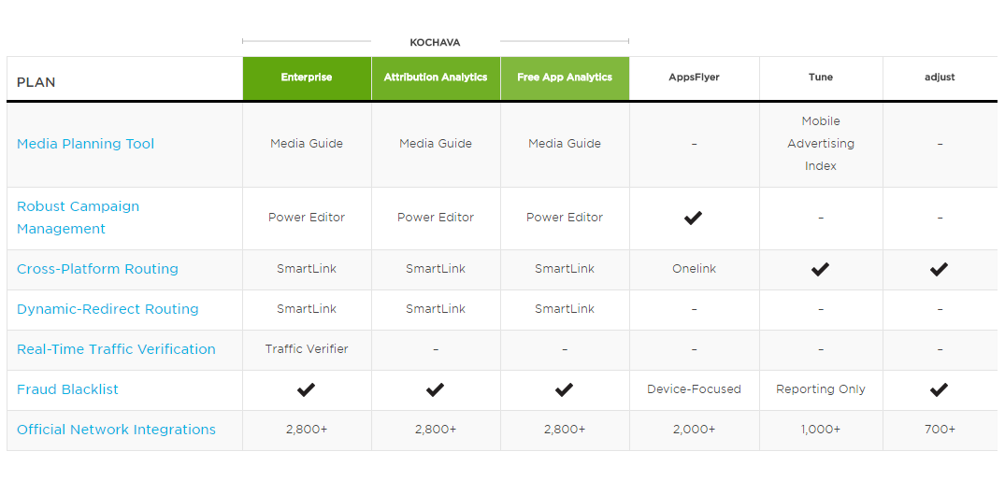Click Traffic Verifier cell under Enterprise
Screen dimensions: 1005x480
307,349
